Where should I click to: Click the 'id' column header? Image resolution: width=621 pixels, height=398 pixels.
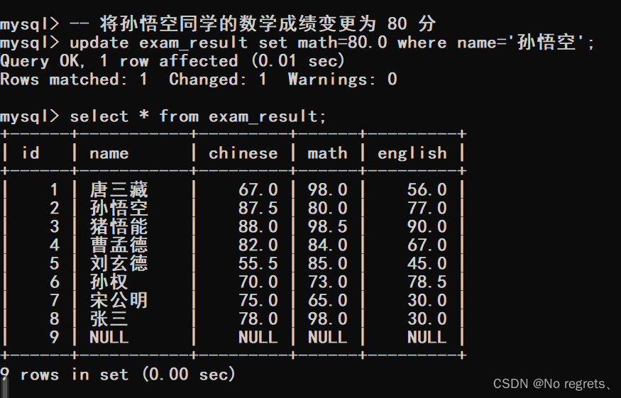31,153
